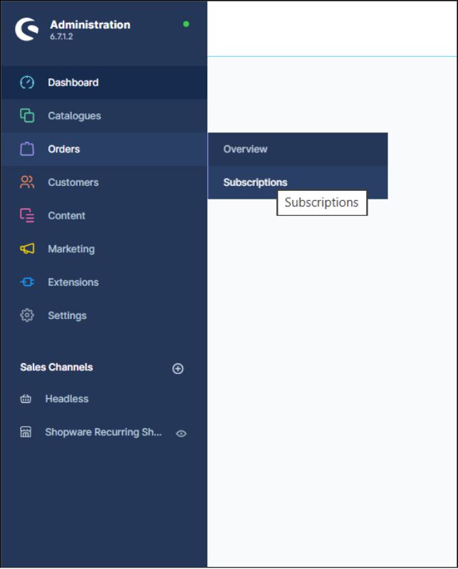Click the Settings gear icon
This screenshot has width=458, height=569.
[x=27, y=315]
